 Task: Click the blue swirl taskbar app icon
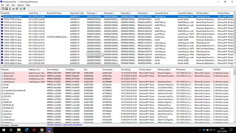point(27,130)
